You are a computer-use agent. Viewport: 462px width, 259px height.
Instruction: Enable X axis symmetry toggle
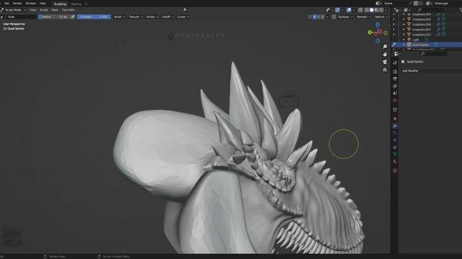coord(315,17)
